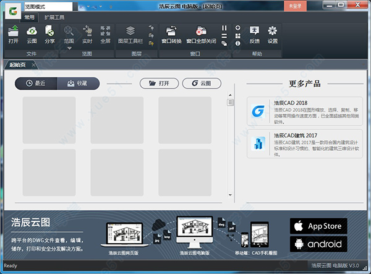This screenshot has width=371, height=274.
Task: Open the 浩辰CAD 2018 product card title
Action: click(291, 103)
